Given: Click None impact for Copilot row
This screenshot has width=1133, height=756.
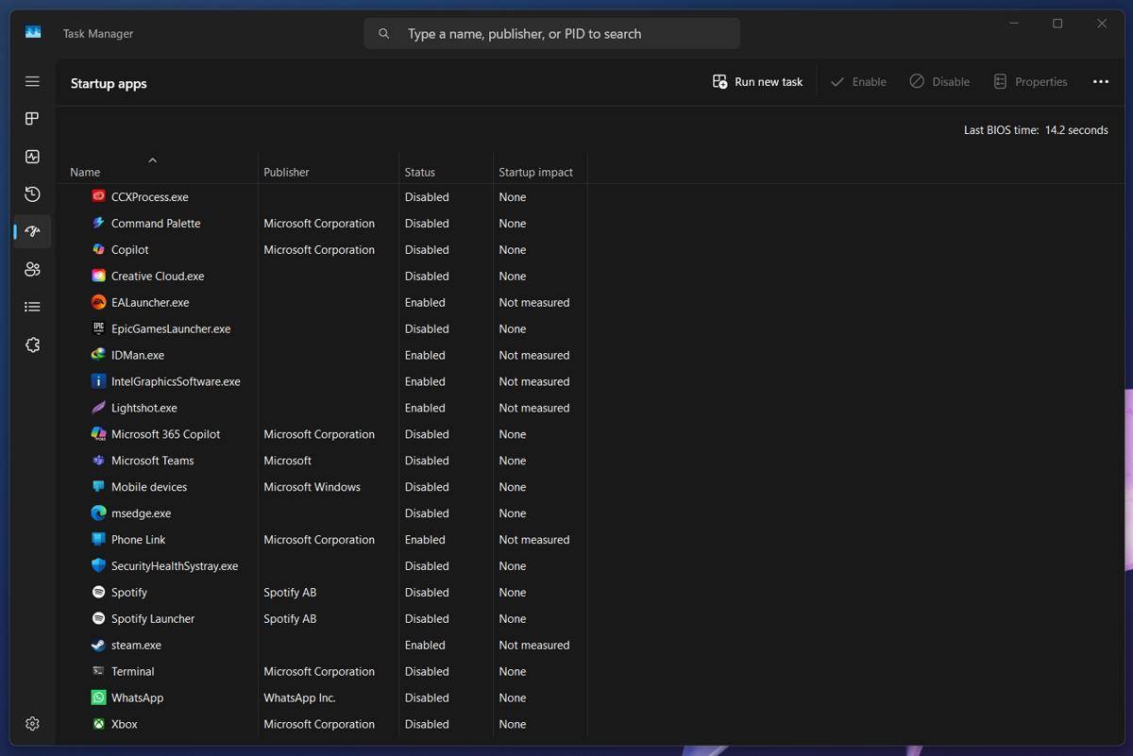Looking at the screenshot, I should [x=513, y=250].
